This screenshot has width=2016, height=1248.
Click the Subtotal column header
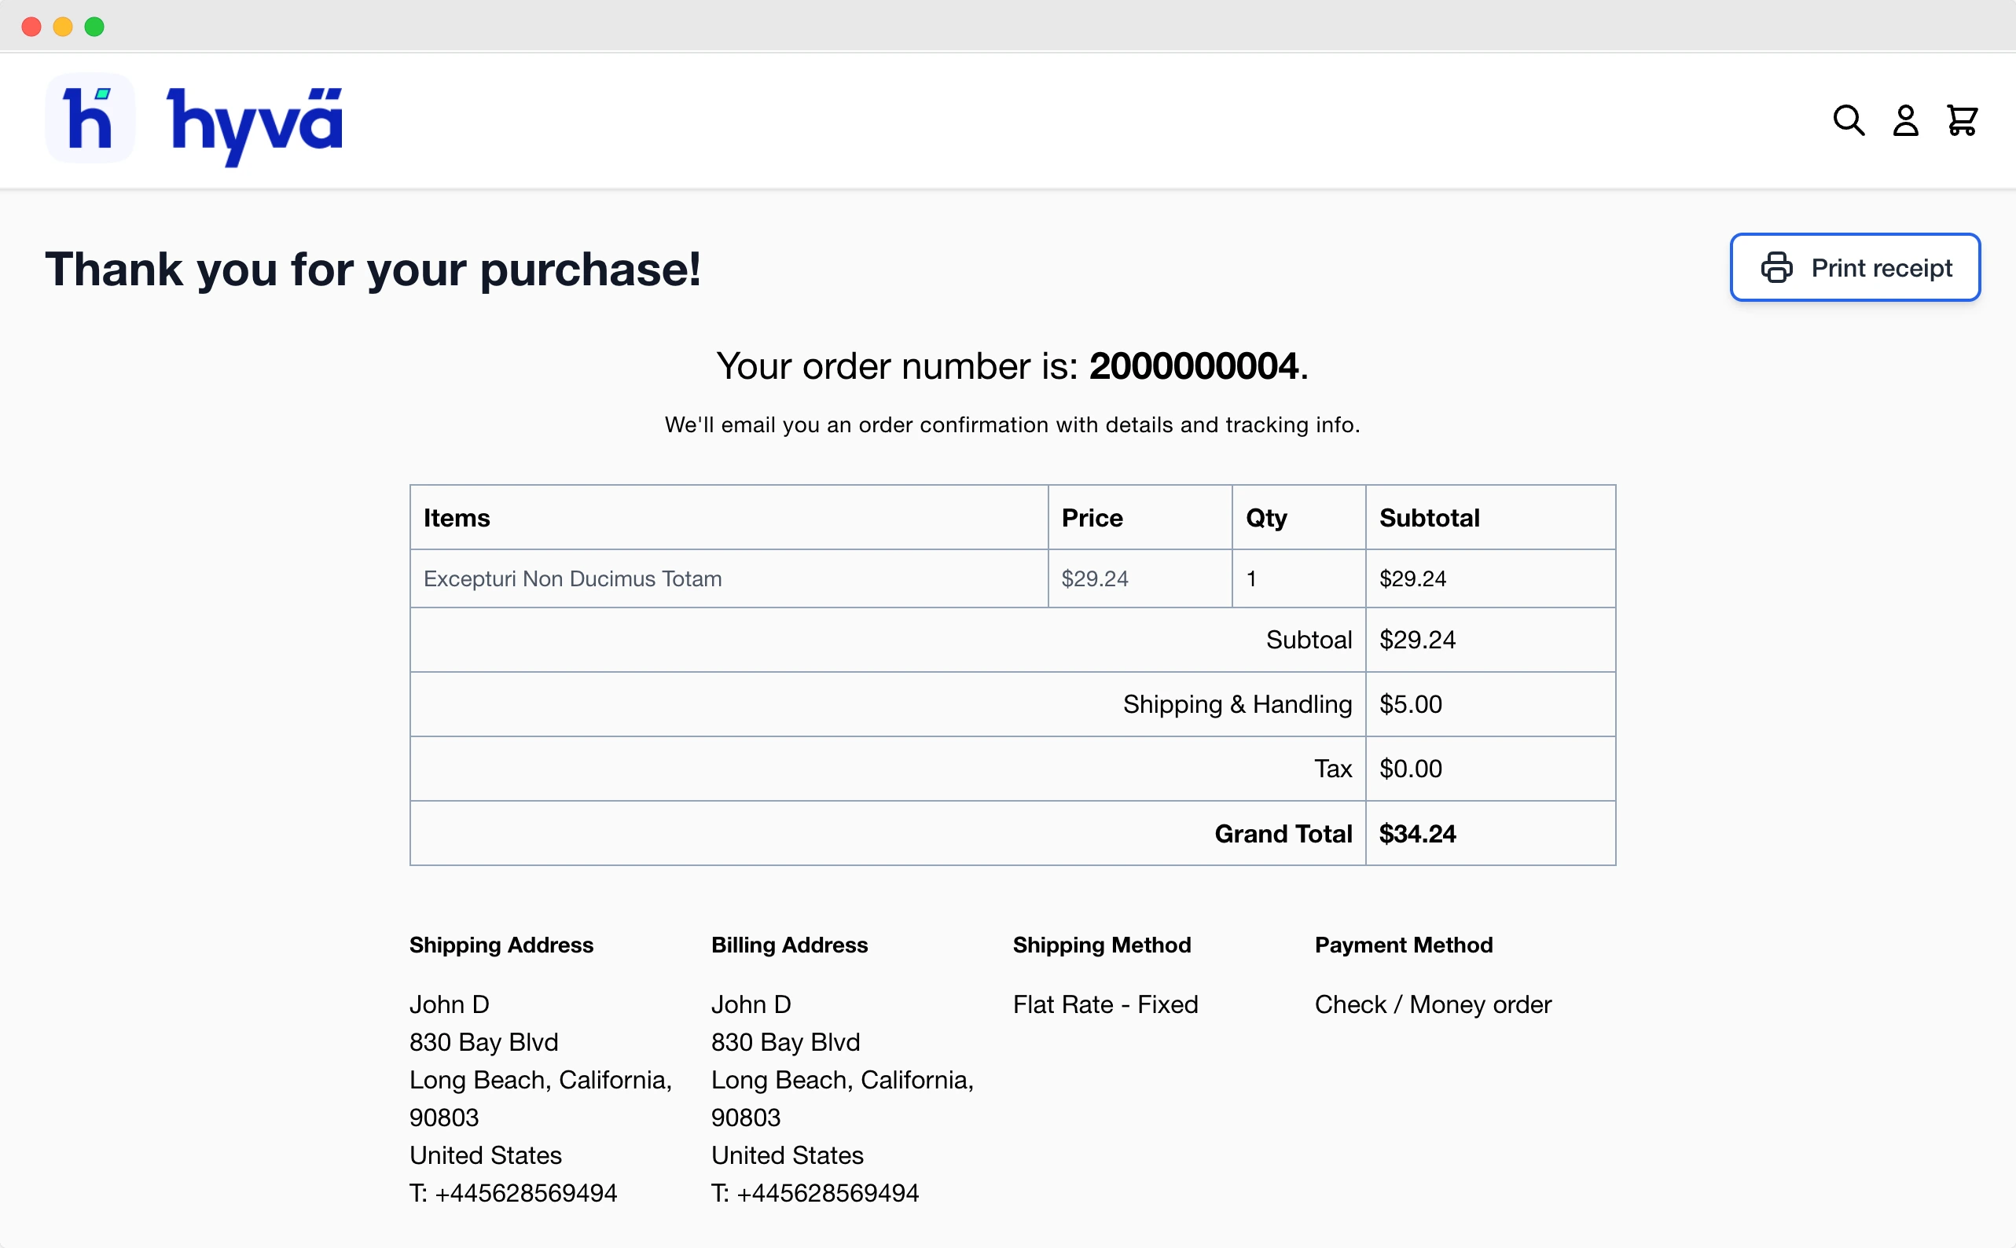1429,518
